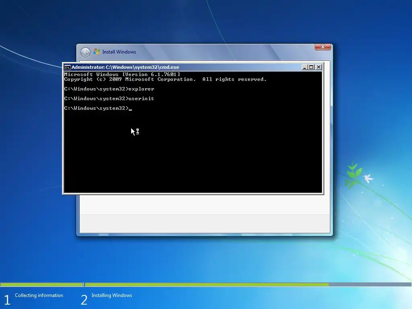The width and height of the screenshot is (412, 309).
Task: Click the current empty command prompt line
Action: click(x=98, y=108)
